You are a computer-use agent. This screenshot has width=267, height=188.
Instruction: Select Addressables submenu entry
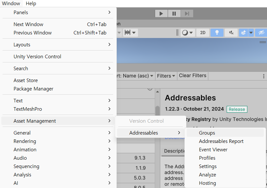(x=151, y=133)
